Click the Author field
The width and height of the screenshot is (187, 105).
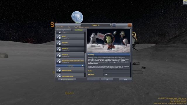tap(117, 71)
